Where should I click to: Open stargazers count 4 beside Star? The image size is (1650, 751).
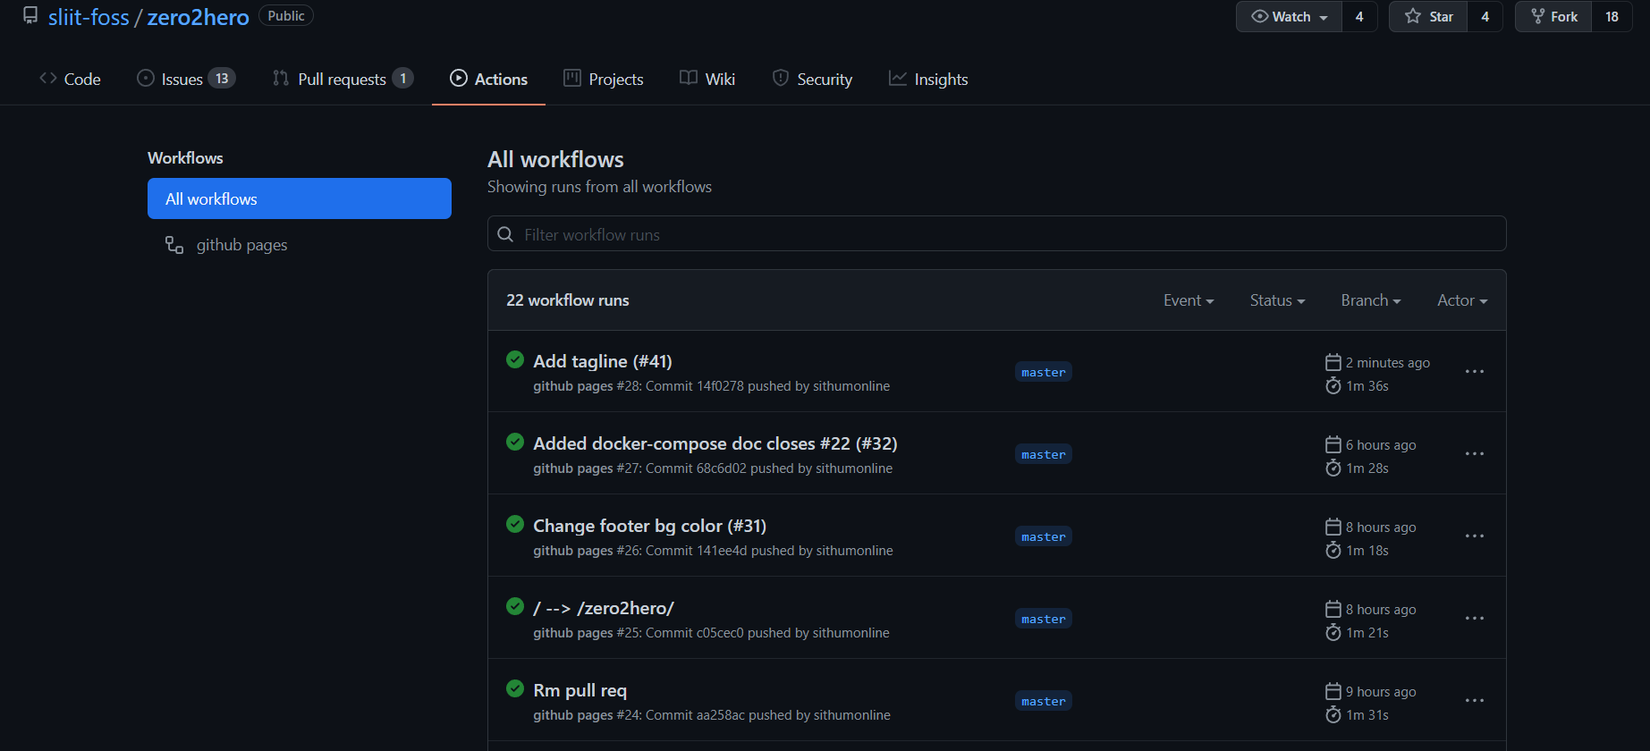(x=1485, y=17)
